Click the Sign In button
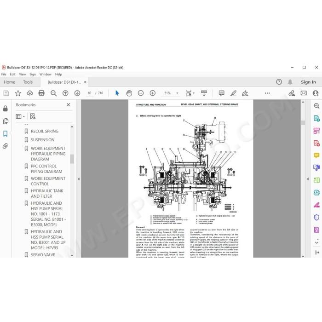This screenshot has width=322, height=322. [x=308, y=82]
